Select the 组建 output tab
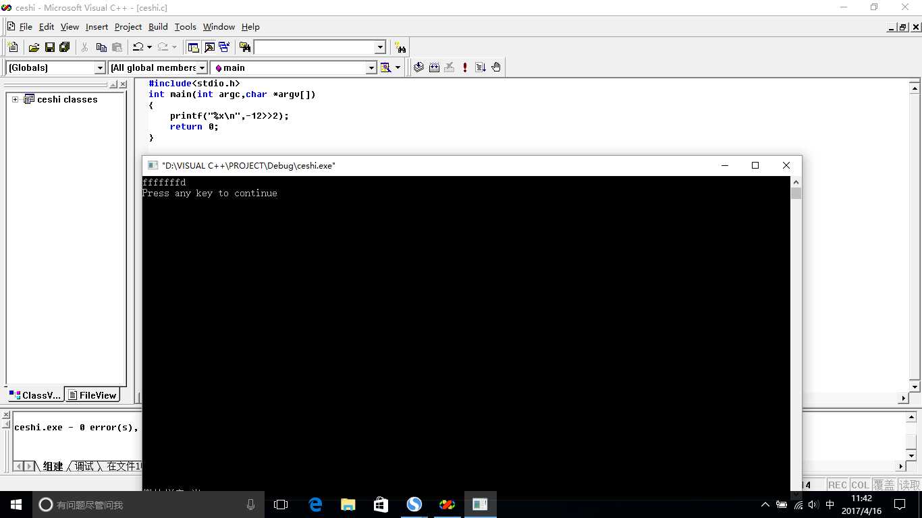This screenshot has width=922, height=518. coord(53,466)
